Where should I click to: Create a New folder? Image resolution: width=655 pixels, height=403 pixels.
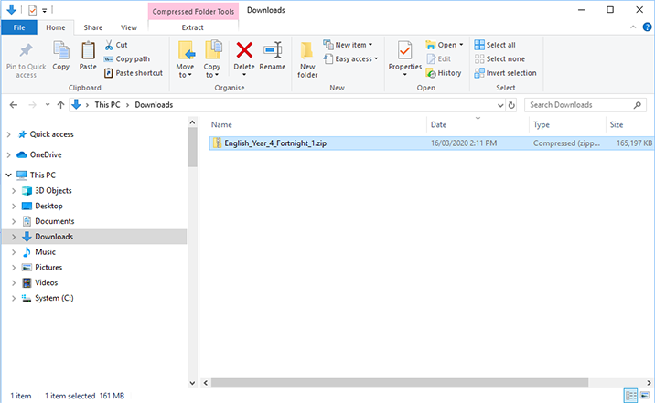307,58
